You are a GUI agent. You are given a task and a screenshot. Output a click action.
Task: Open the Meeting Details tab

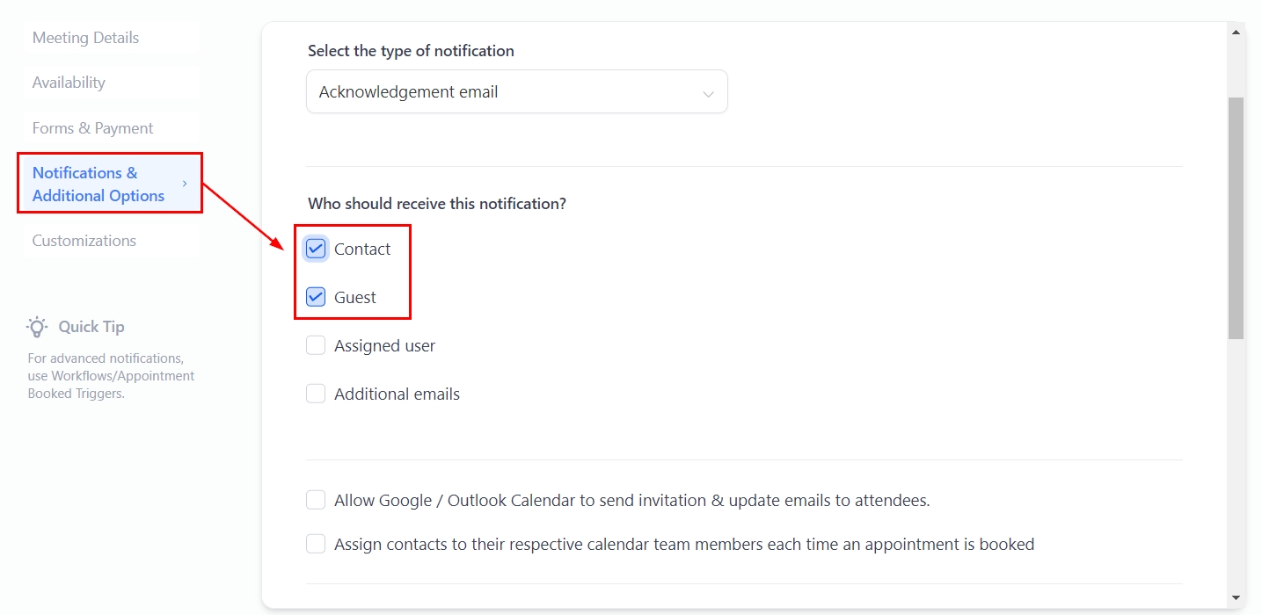85,38
